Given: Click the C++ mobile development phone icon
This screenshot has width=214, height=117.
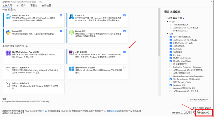Looking at the screenshot, I should [8, 84].
